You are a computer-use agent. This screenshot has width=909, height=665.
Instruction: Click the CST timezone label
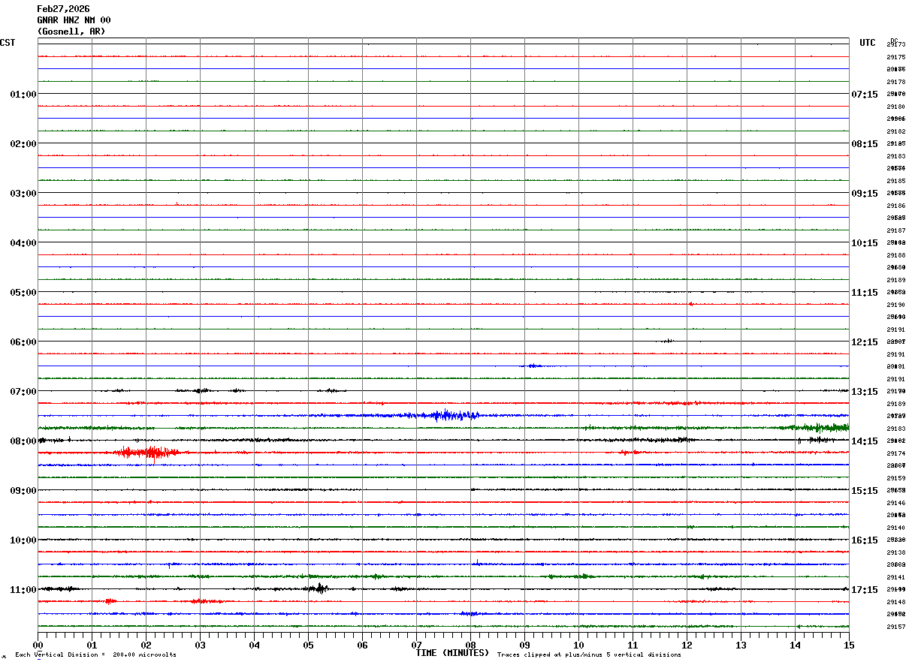tap(8, 43)
